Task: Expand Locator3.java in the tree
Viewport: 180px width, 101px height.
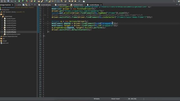Action: pos(2,19)
